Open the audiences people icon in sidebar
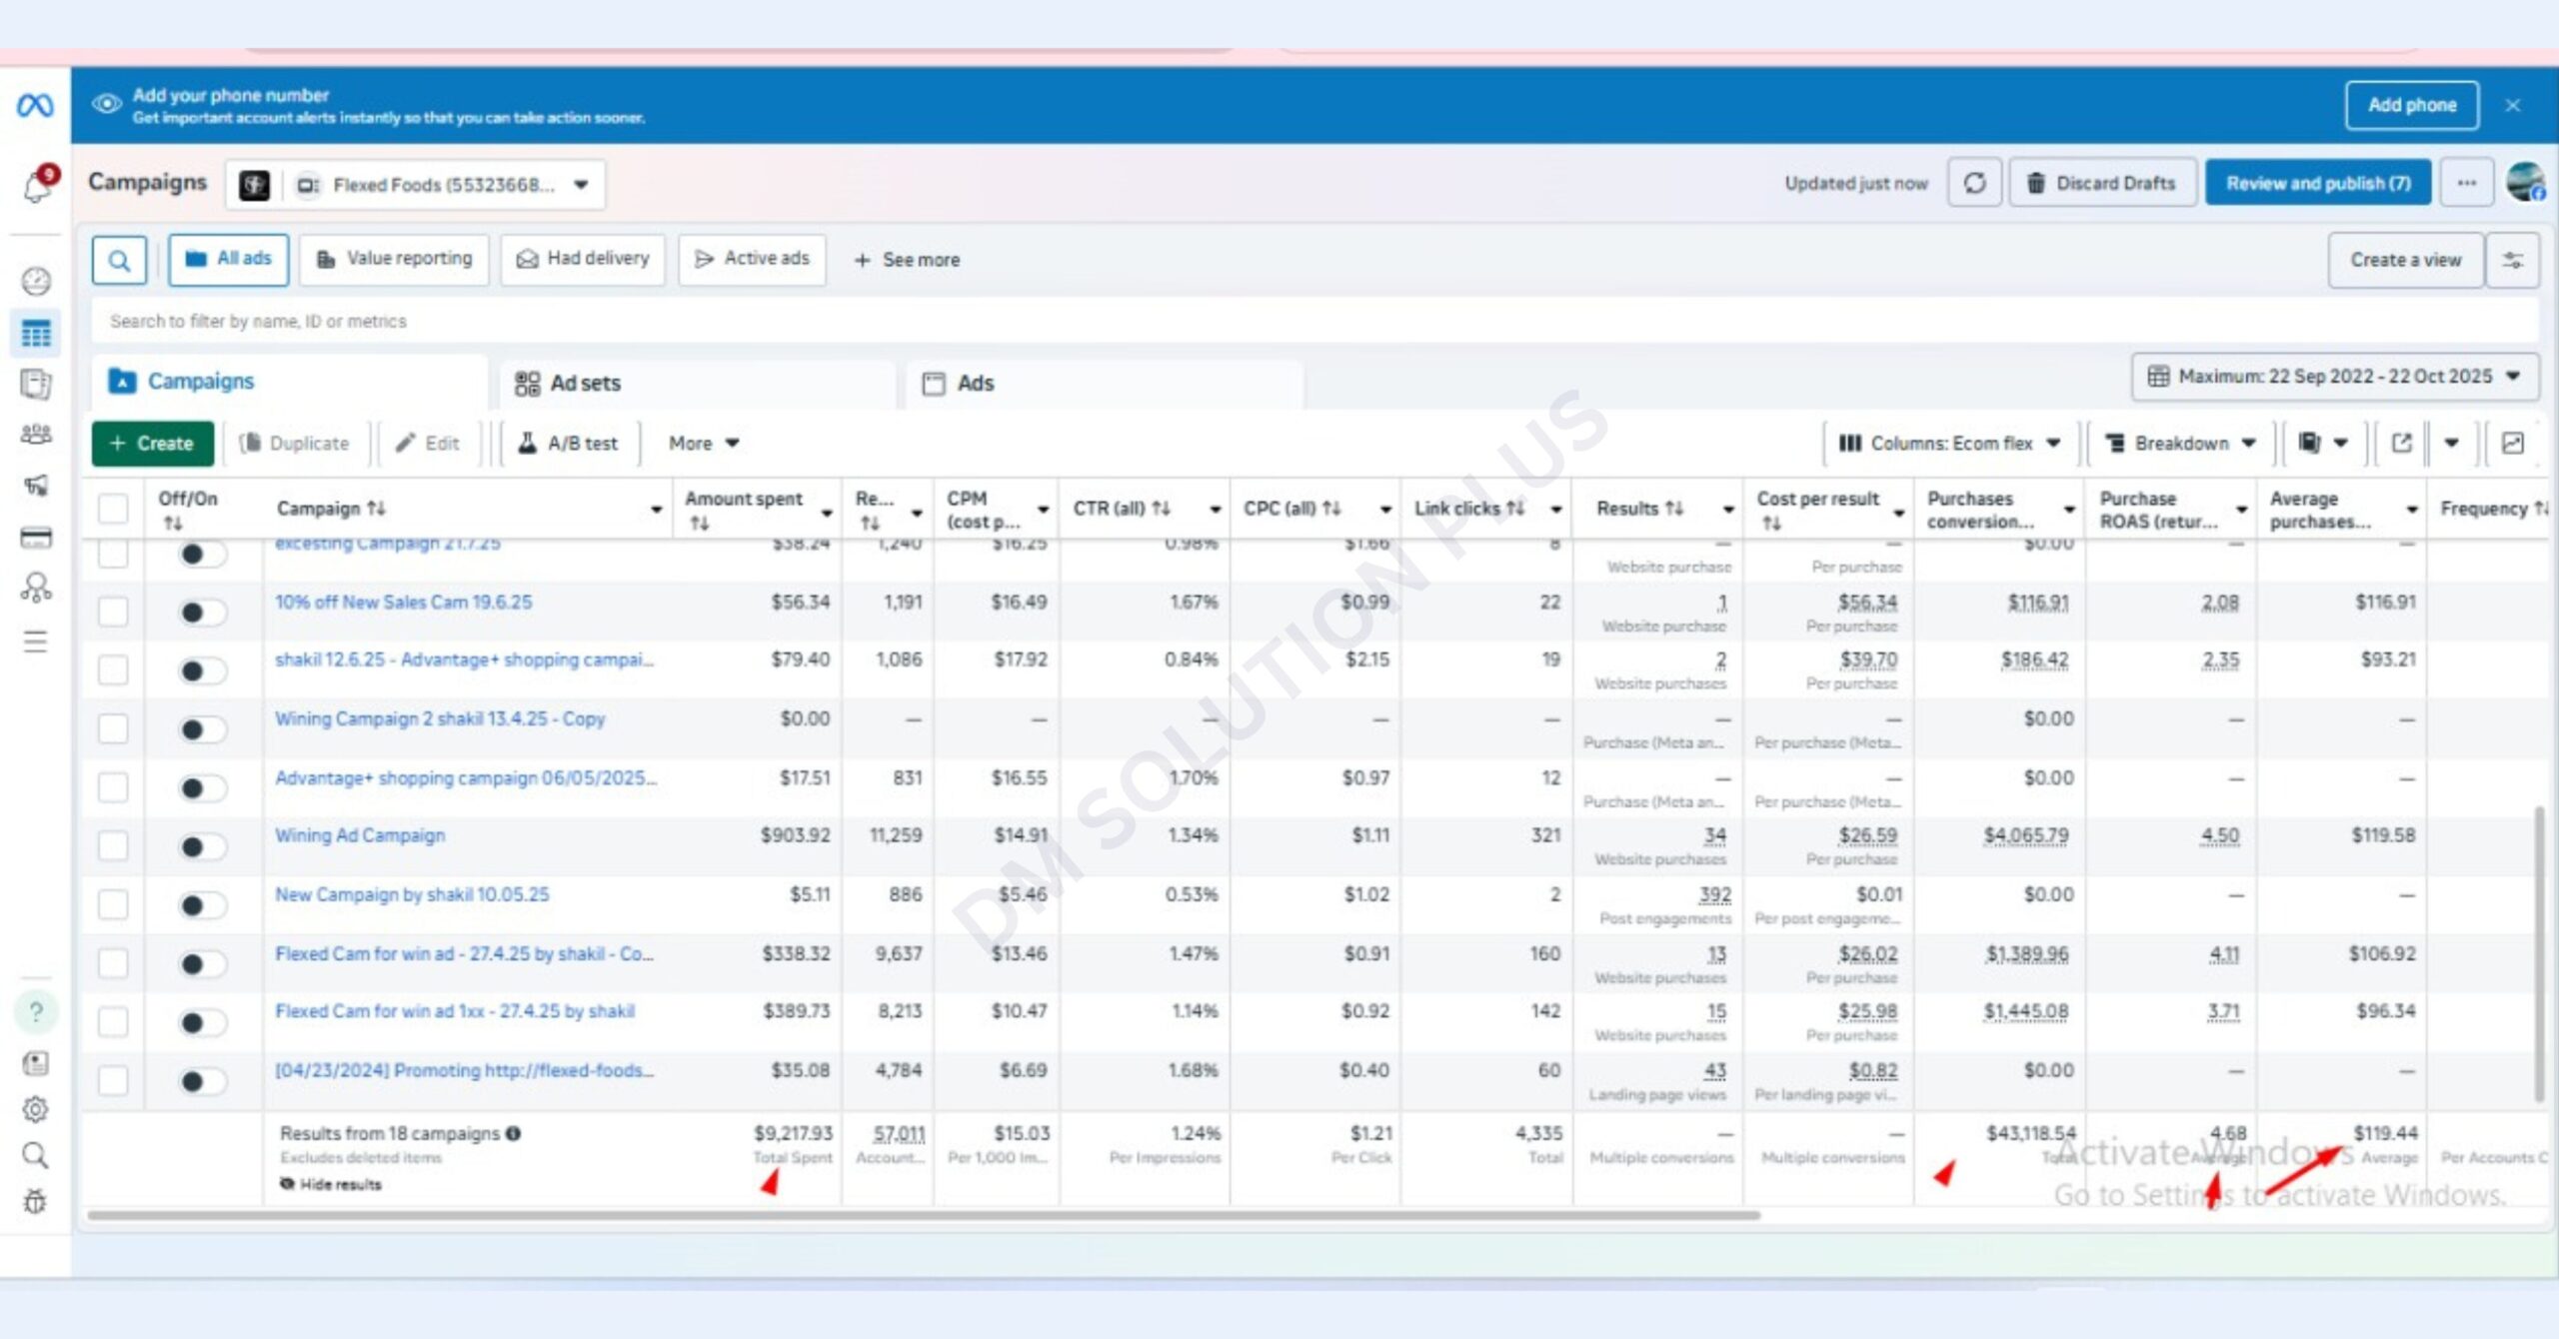Viewport: 2559px width, 1339px height. 36,435
